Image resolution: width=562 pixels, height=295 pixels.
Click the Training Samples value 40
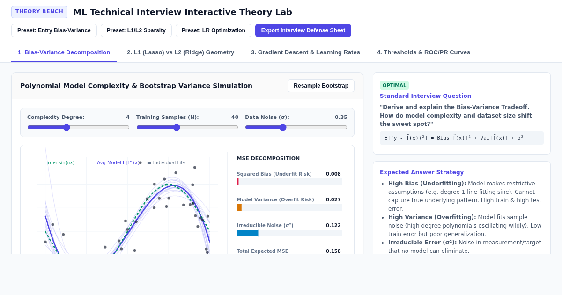(x=235, y=117)
